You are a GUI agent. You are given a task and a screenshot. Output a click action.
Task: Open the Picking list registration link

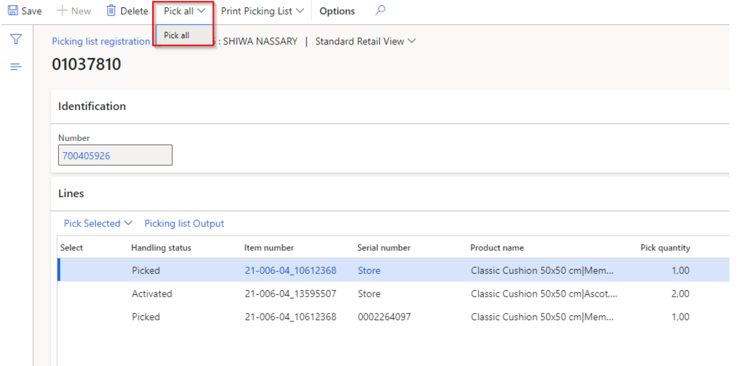(x=100, y=41)
